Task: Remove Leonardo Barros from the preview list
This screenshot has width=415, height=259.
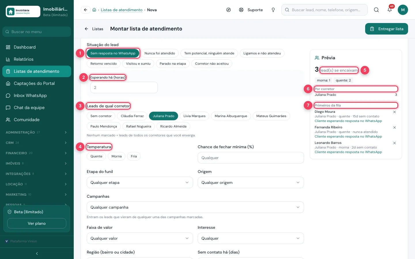Action: point(395,143)
